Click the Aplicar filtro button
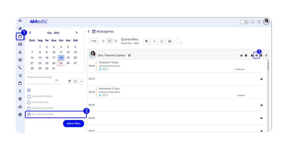This screenshot has width=288, height=151. [73, 123]
